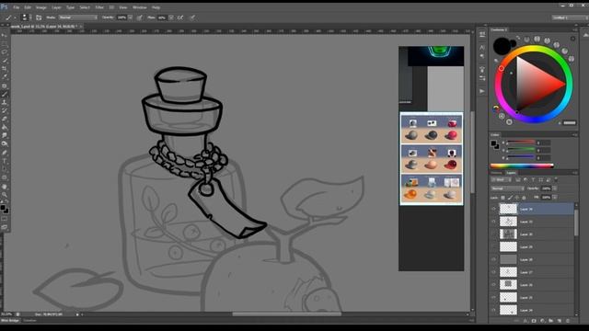
Task: Select the Lasso tool
Action: [x=5, y=52]
